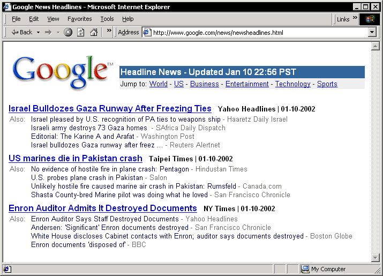Image resolution: width=383 pixels, height=276 pixels.
Task: Open the address bar dropdown arrow
Action: [x=372, y=32]
